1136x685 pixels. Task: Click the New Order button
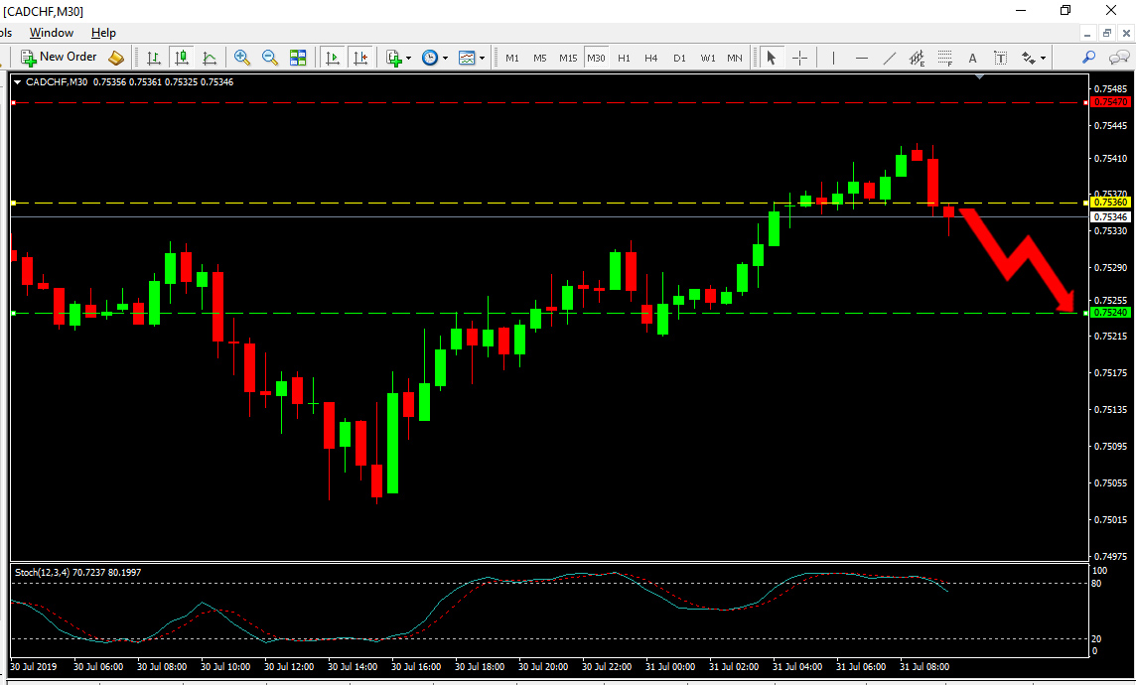[x=59, y=58]
